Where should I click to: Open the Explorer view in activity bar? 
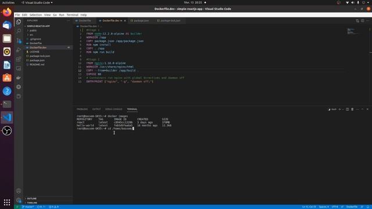[19, 22]
